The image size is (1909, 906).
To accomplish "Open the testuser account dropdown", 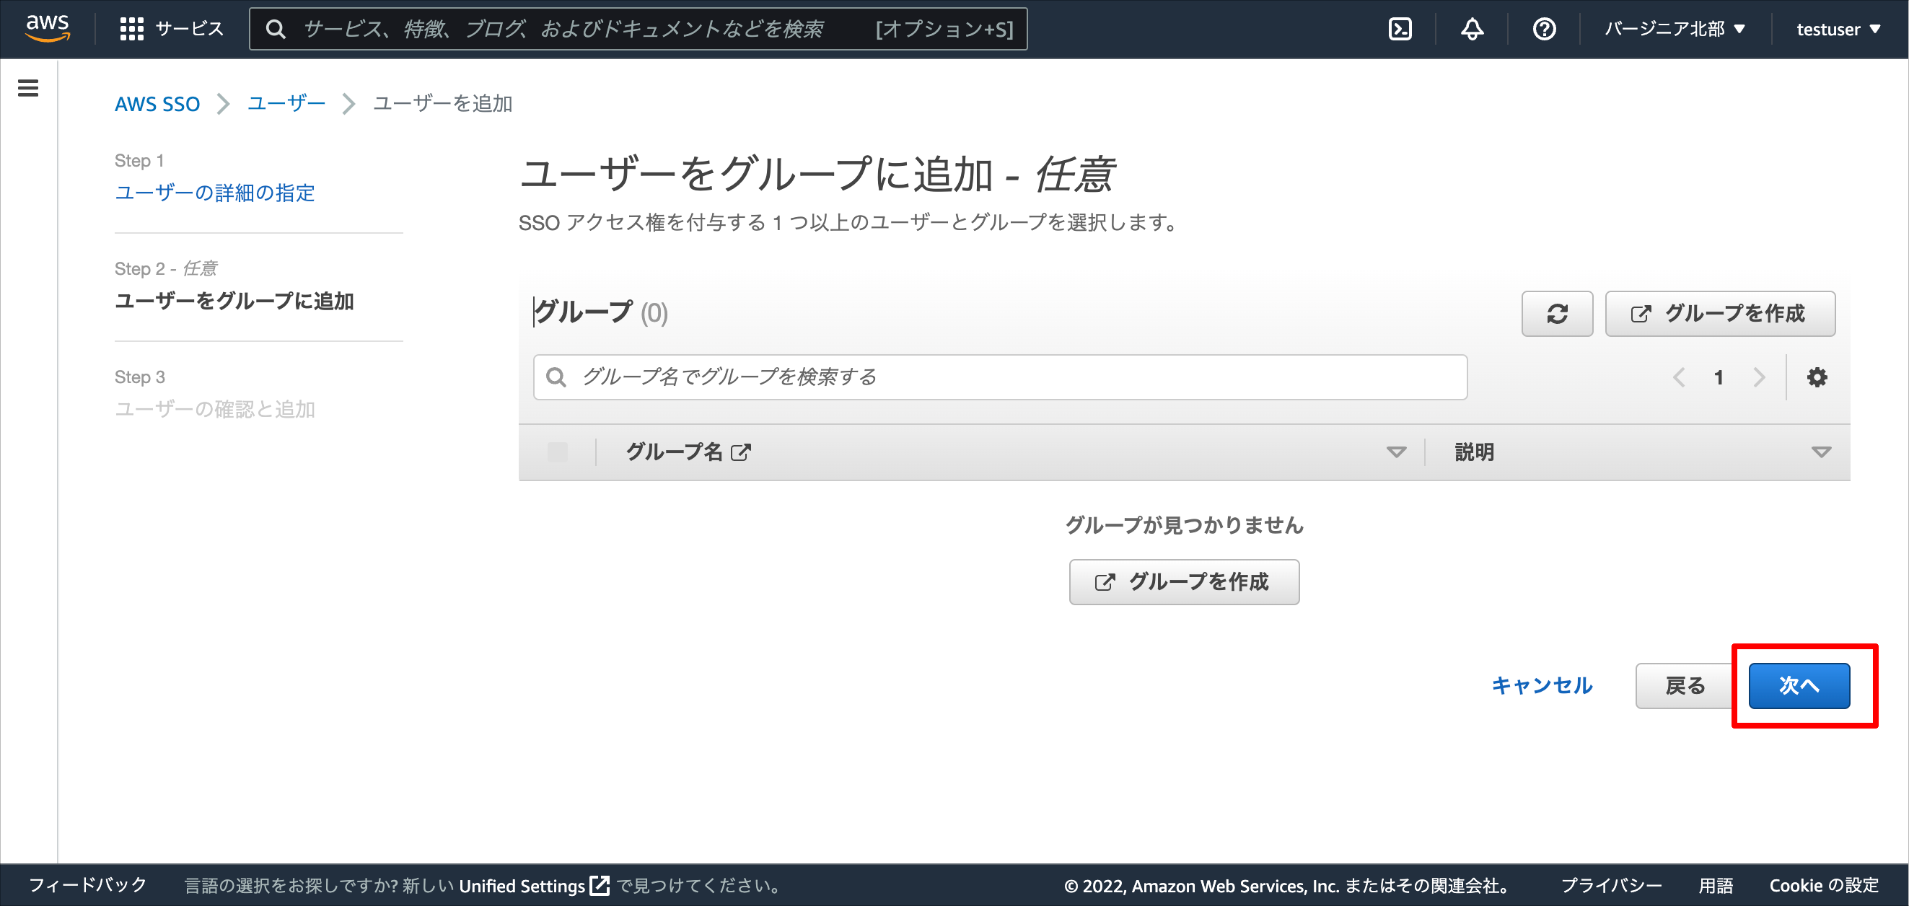I will click(x=1838, y=29).
